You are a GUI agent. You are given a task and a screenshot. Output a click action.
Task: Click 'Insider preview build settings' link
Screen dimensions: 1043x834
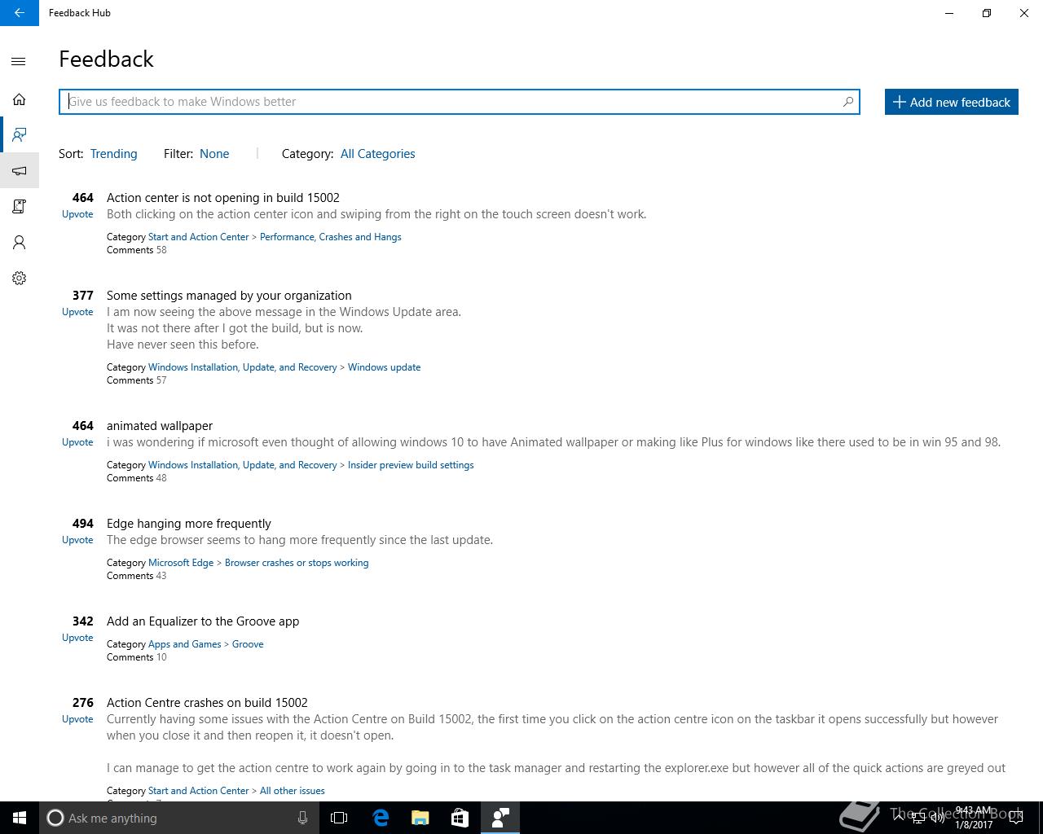coord(411,465)
